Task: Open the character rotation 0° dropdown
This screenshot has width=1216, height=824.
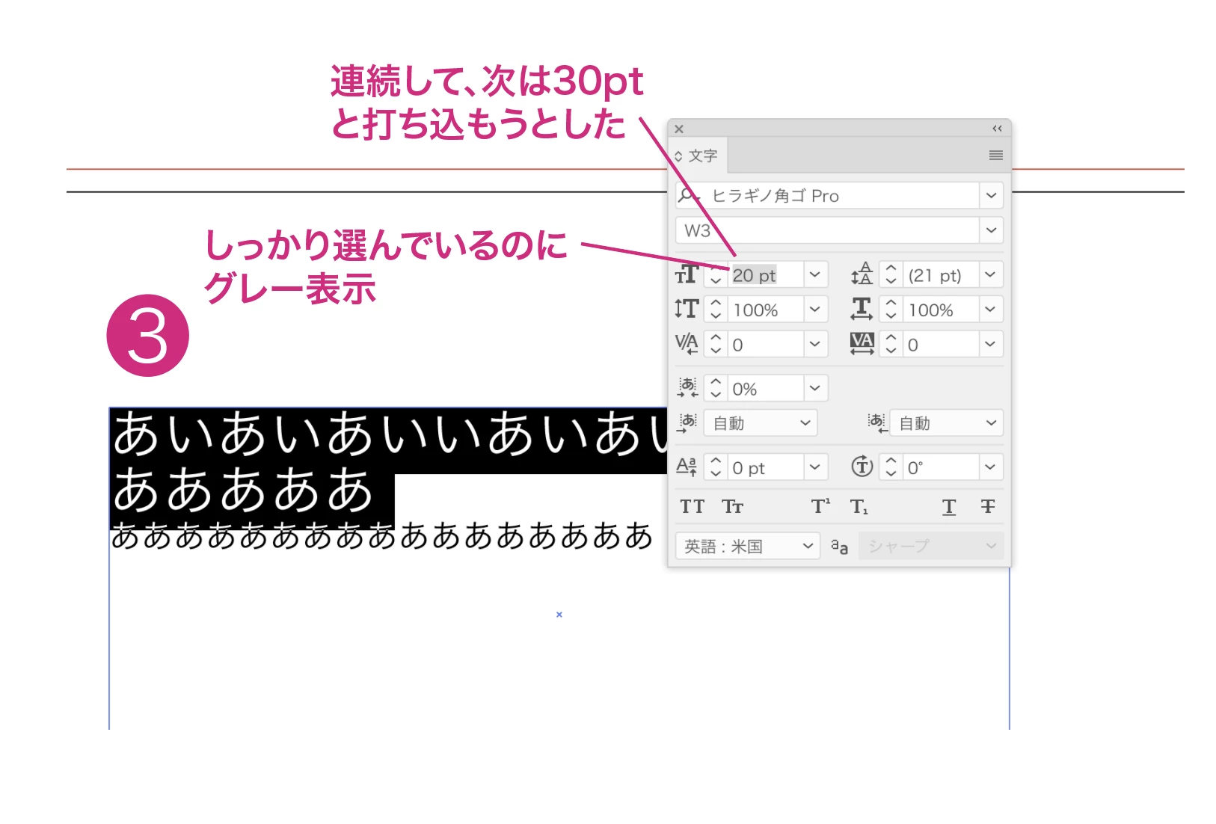Action: pos(990,467)
